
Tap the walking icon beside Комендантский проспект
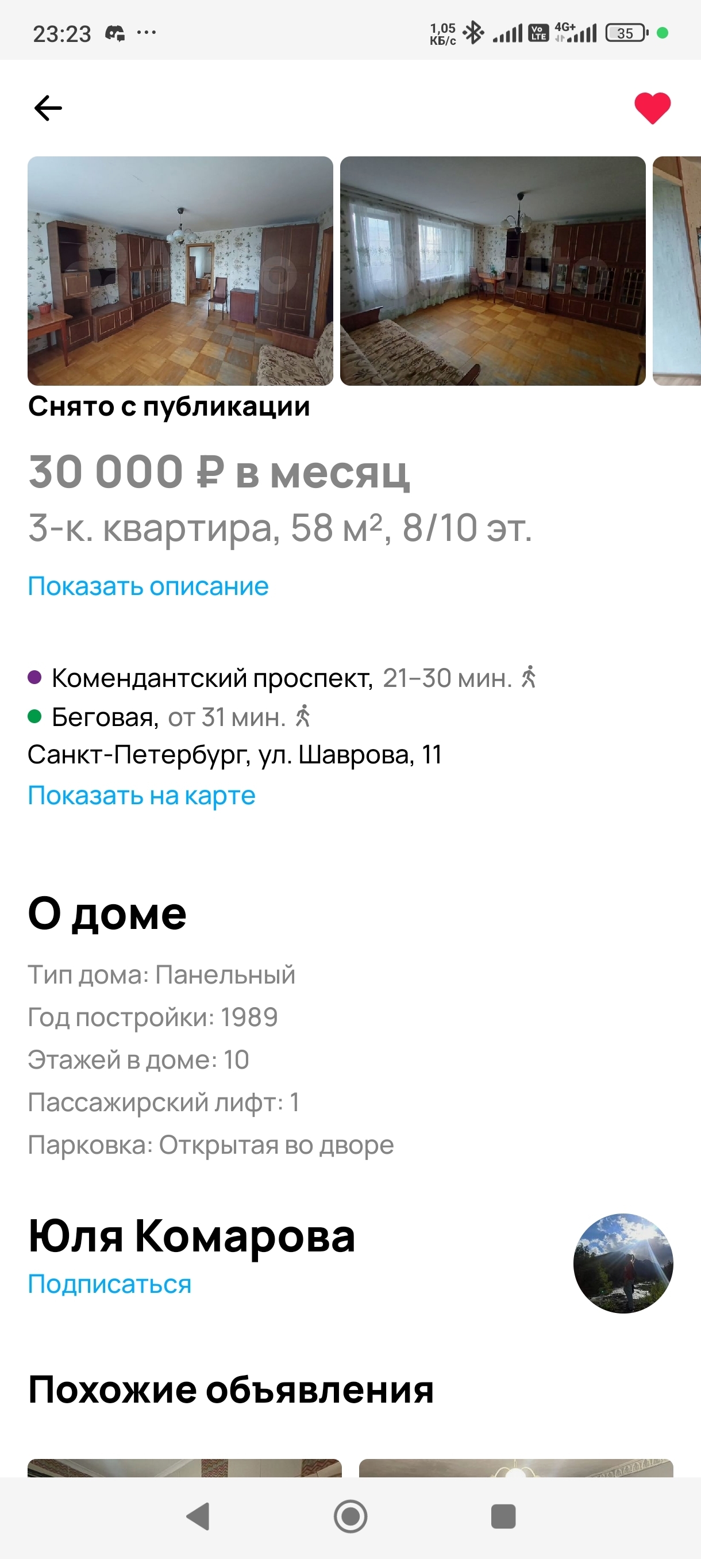coord(529,677)
